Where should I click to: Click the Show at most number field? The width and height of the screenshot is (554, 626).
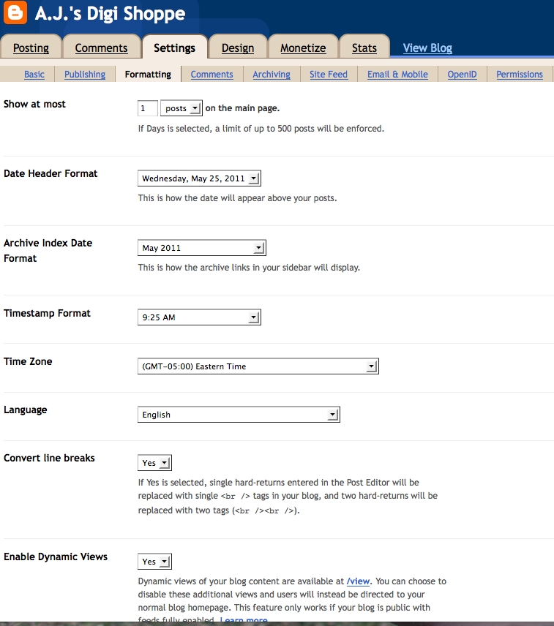pyautogui.click(x=147, y=108)
